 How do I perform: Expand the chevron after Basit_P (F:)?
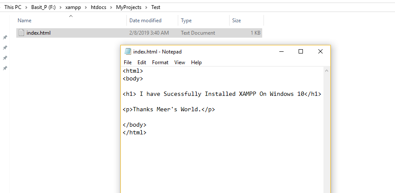tap(60, 7)
